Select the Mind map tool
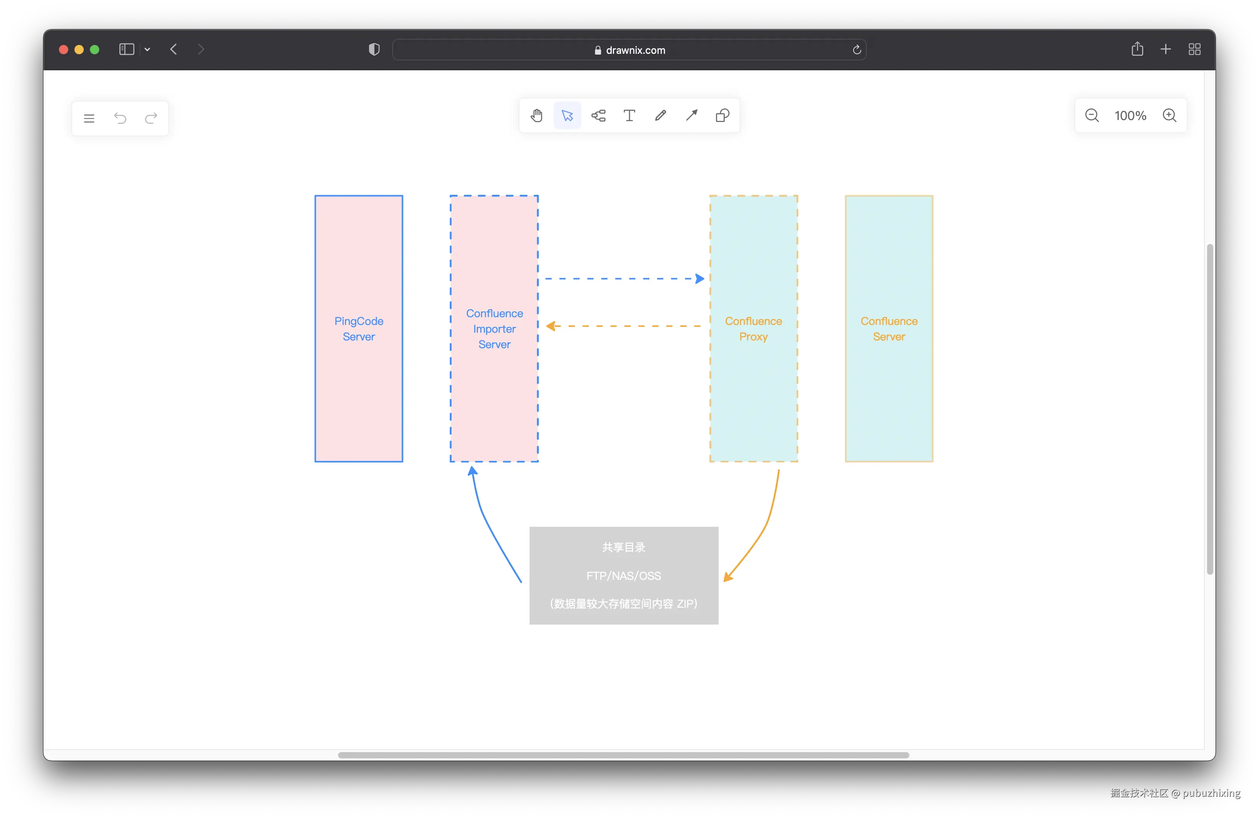This screenshot has height=818, width=1259. coord(598,116)
